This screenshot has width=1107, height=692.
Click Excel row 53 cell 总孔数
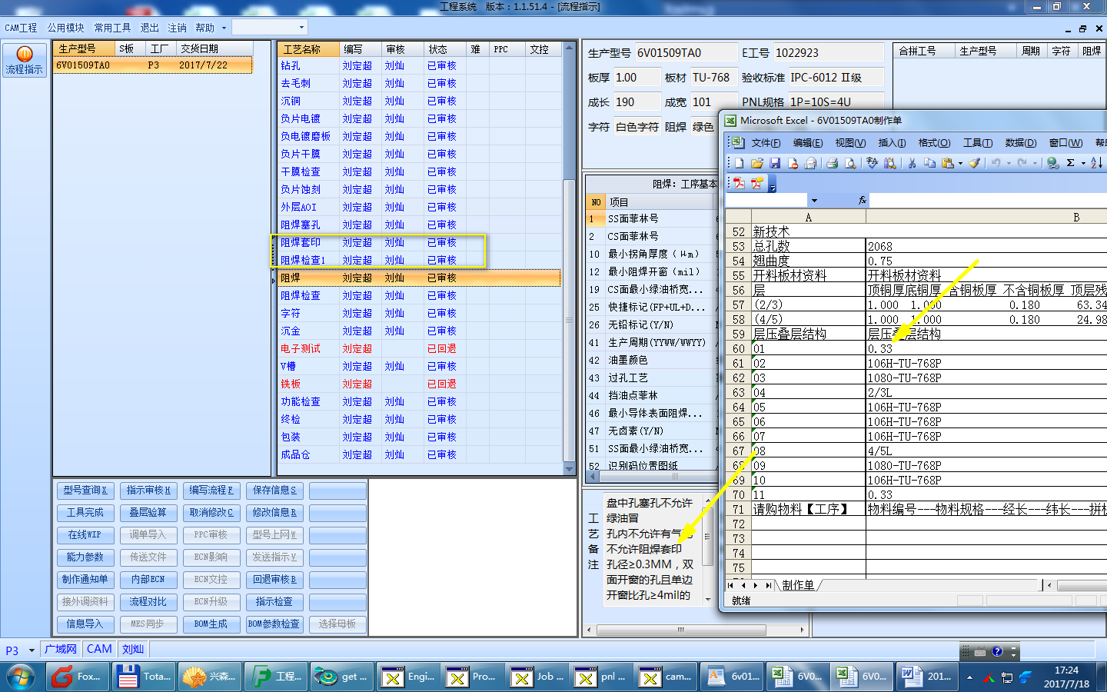click(x=809, y=246)
